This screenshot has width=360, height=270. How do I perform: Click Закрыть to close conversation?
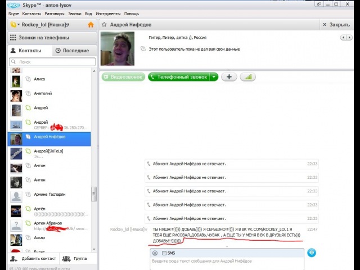[336, 25]
